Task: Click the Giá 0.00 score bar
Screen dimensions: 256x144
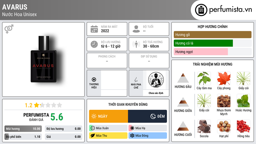Action: [63, 137]
